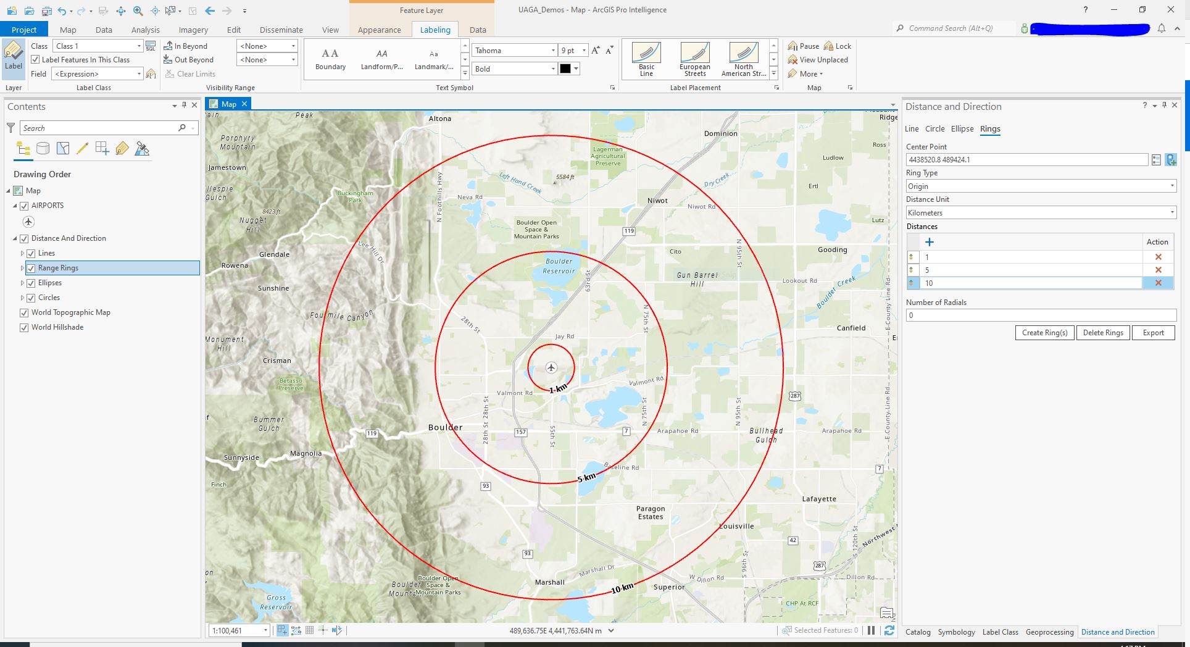Click the Create Ring(s) button
The image size is (1190, 647).
point(1044,333)
